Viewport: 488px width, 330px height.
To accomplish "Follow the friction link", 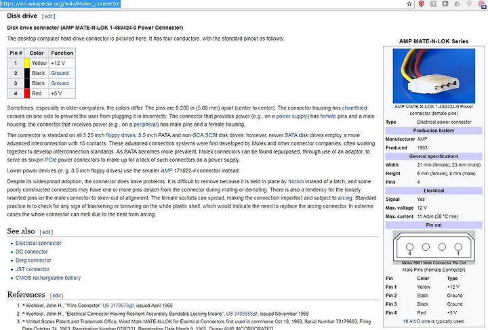I will tap(296, 181).
